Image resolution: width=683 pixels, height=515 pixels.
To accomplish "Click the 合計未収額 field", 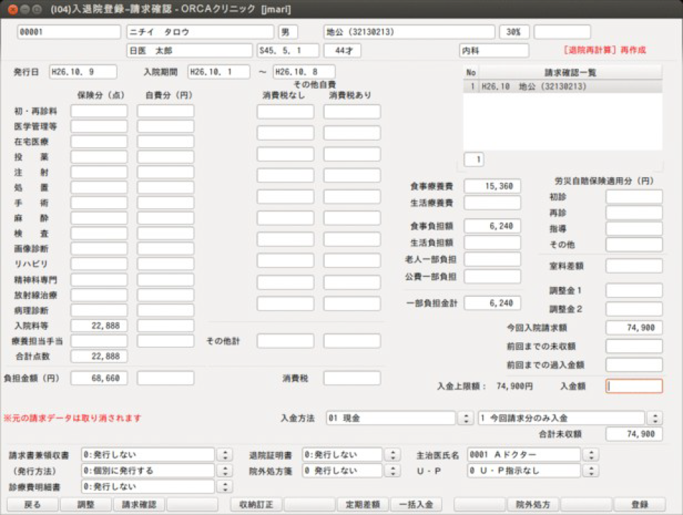I will (x=634, y=434).
